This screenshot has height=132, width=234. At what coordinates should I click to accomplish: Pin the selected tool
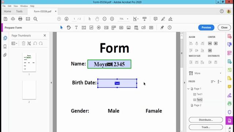point(162,27)
